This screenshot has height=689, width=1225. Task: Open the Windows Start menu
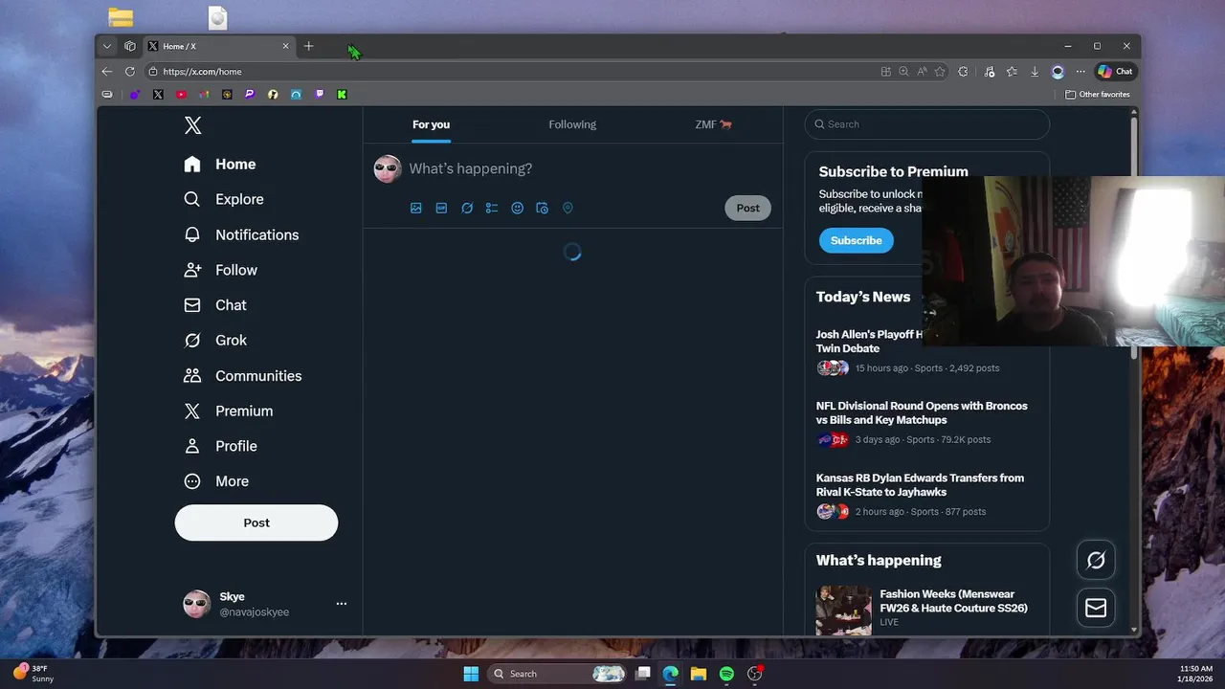coord(471,674)
